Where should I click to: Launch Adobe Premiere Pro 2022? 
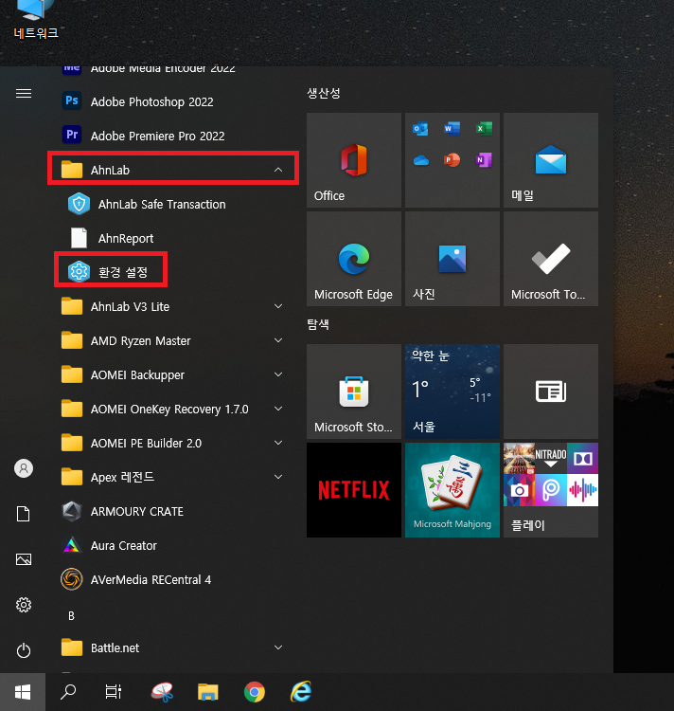(173, 136)
